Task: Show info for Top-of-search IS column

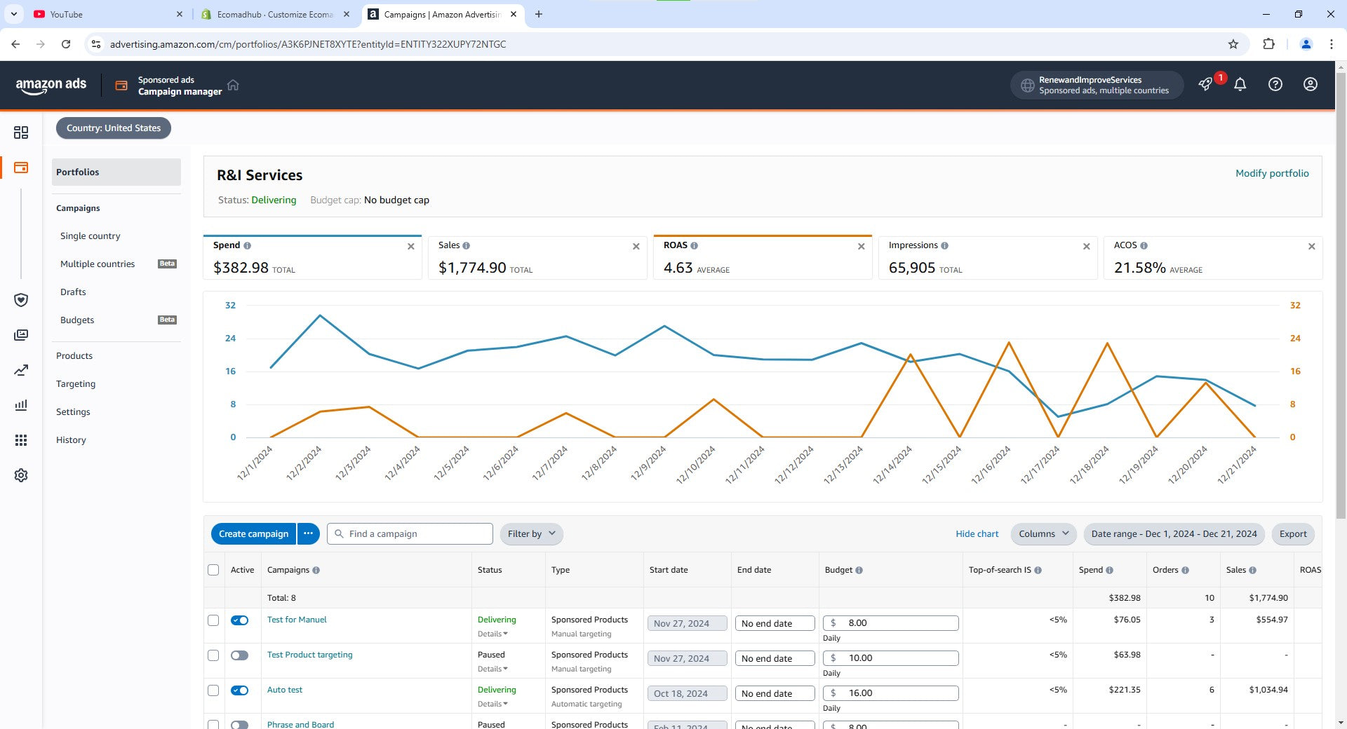Action: point(1038,571)
